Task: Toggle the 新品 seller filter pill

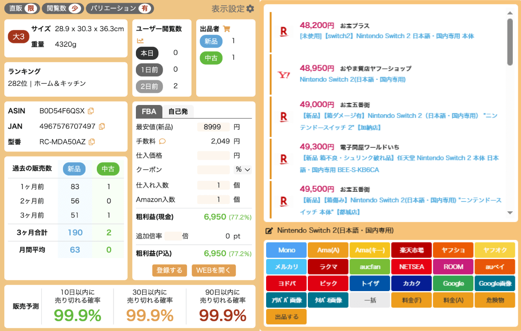Action: coord(211,41)
